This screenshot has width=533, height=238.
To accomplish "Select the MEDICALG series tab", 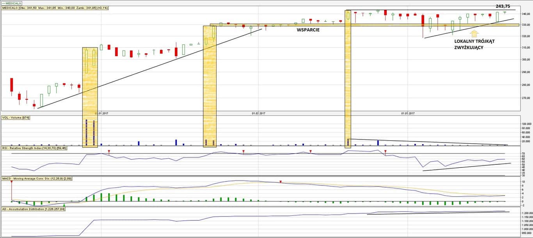I will point(12,3).
